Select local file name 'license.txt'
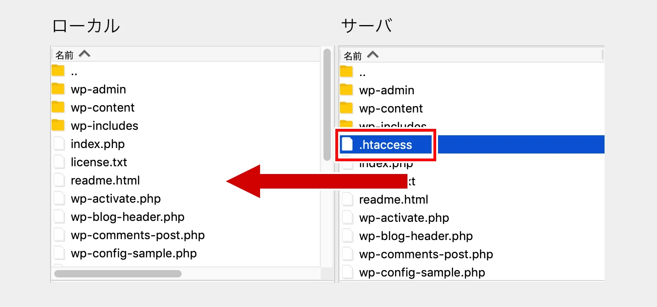The height and width of the screenshot is (307, 657). (99, 162)
